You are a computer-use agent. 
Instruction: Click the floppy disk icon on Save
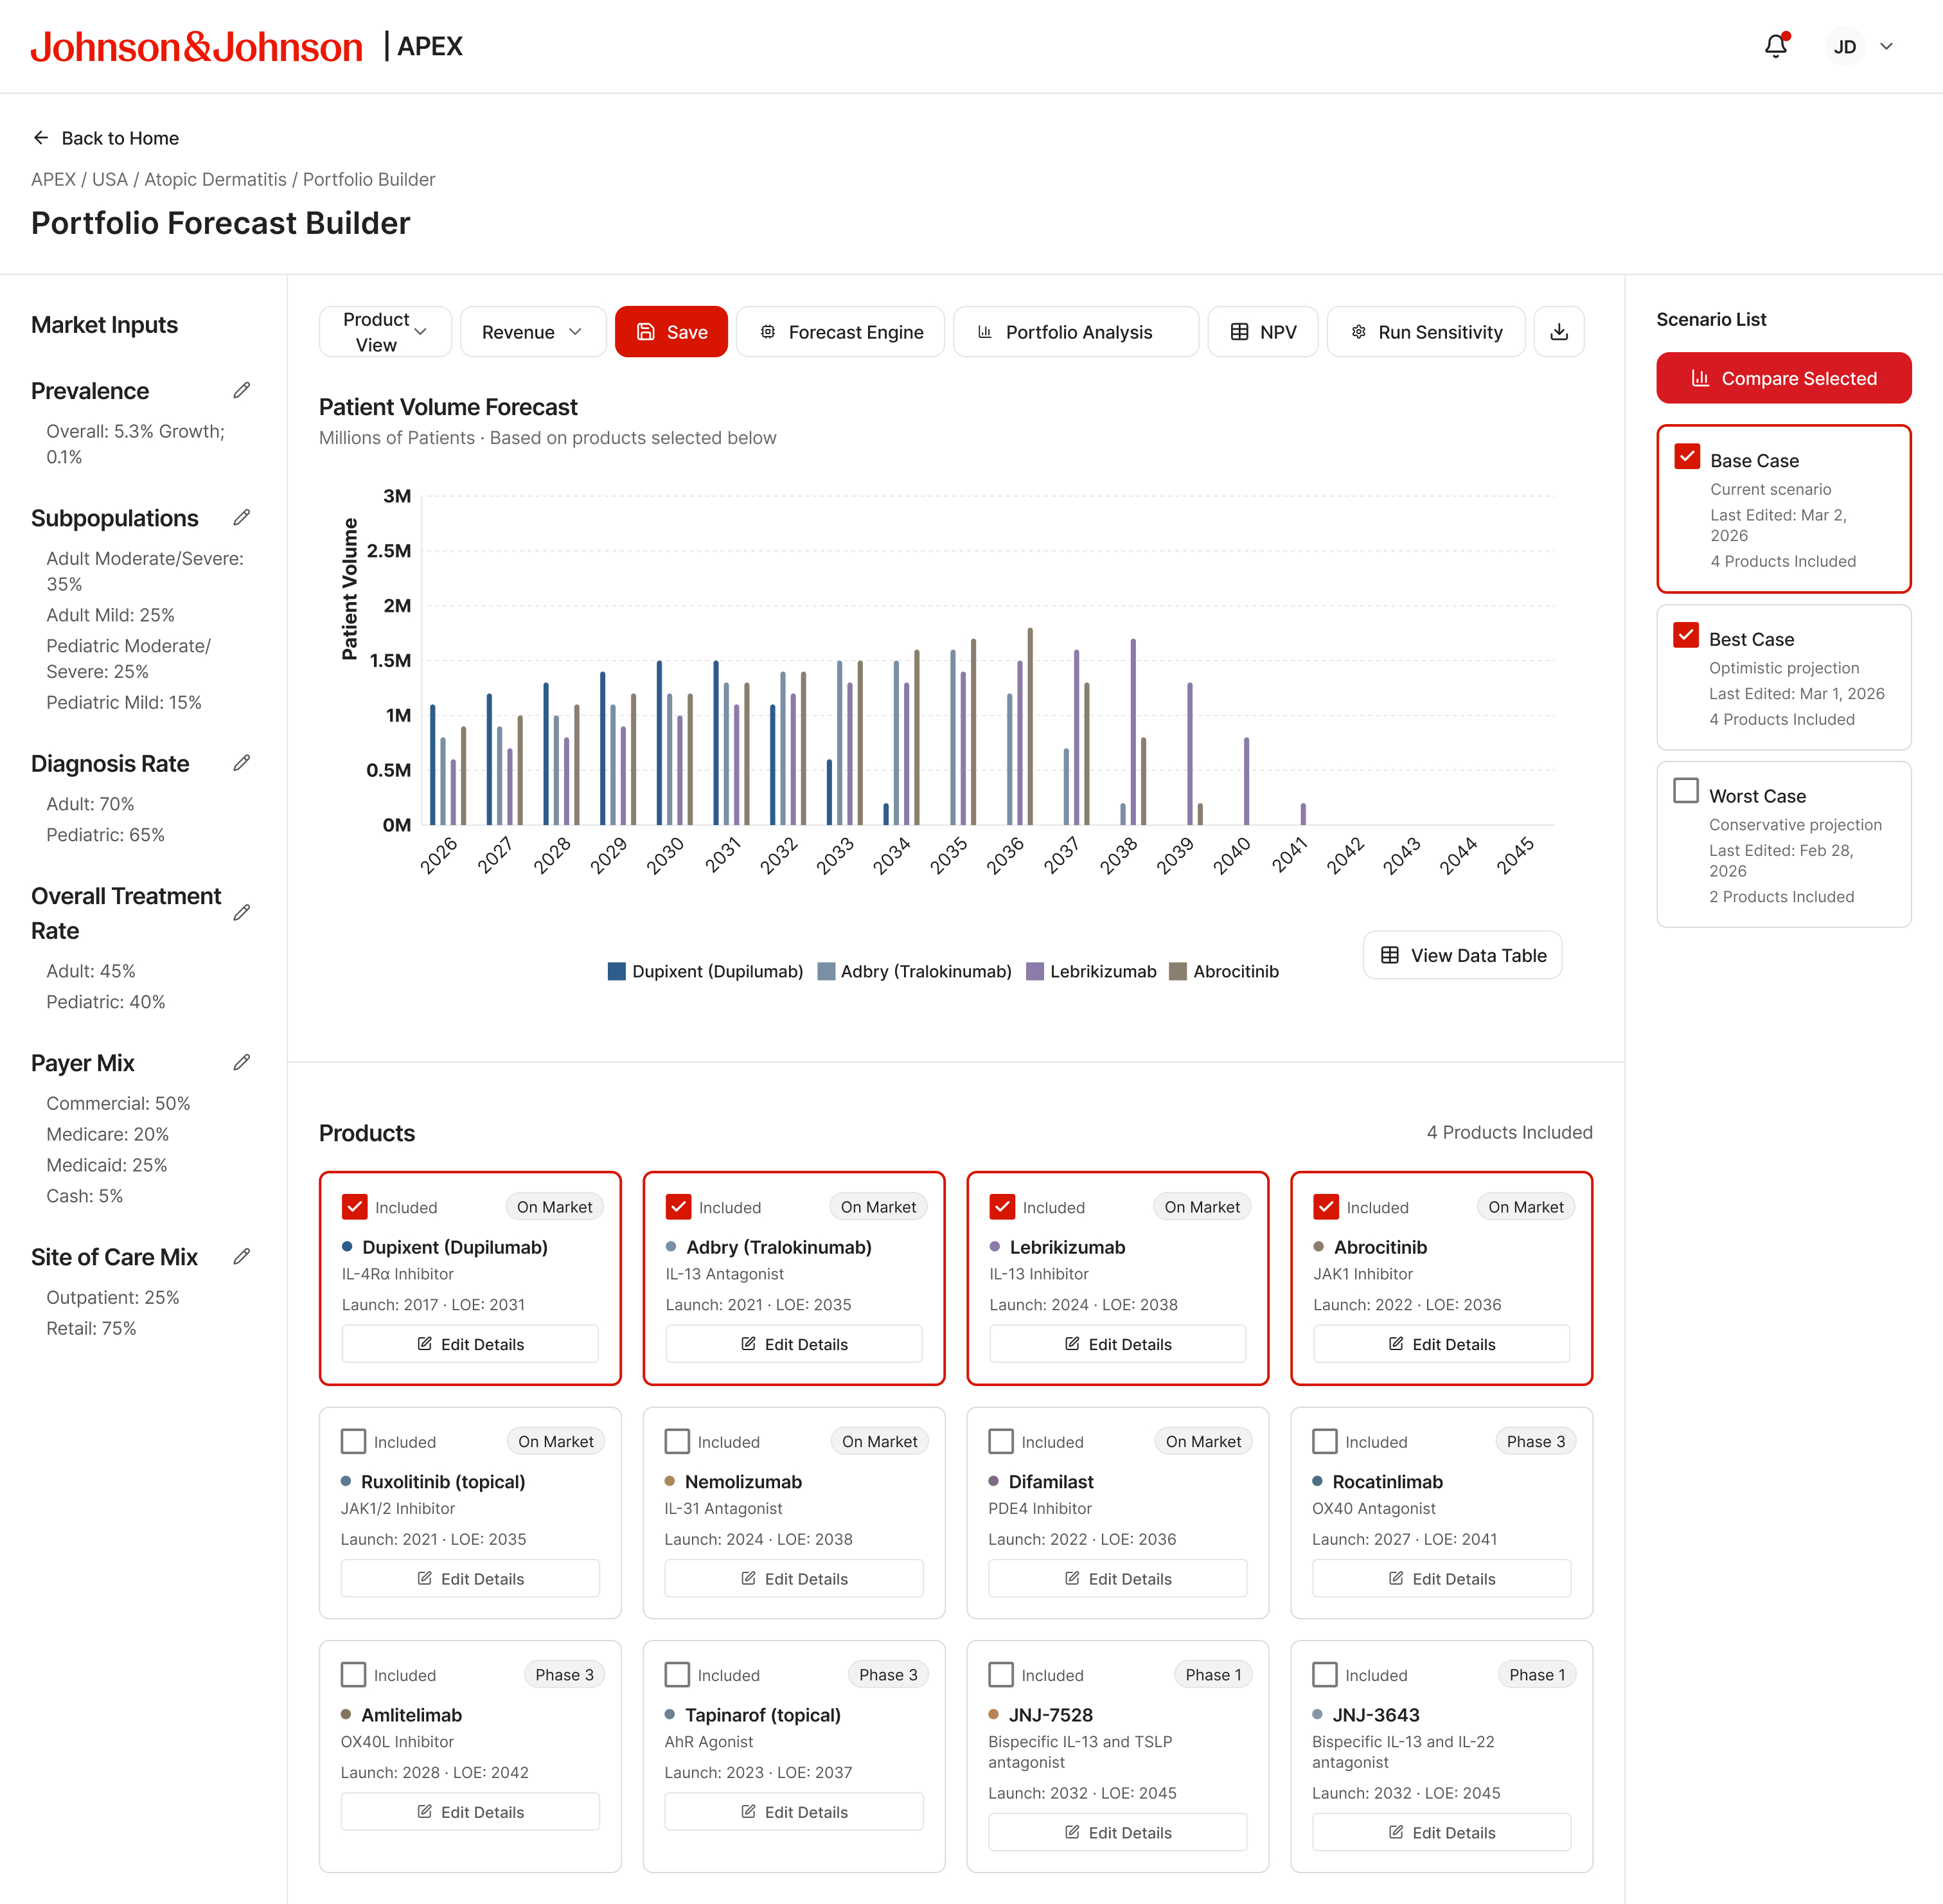[x=646, y=332]
